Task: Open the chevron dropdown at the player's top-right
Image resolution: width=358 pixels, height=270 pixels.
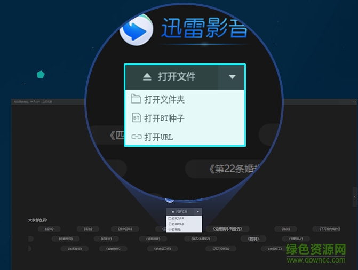Action: pos(354,101)
